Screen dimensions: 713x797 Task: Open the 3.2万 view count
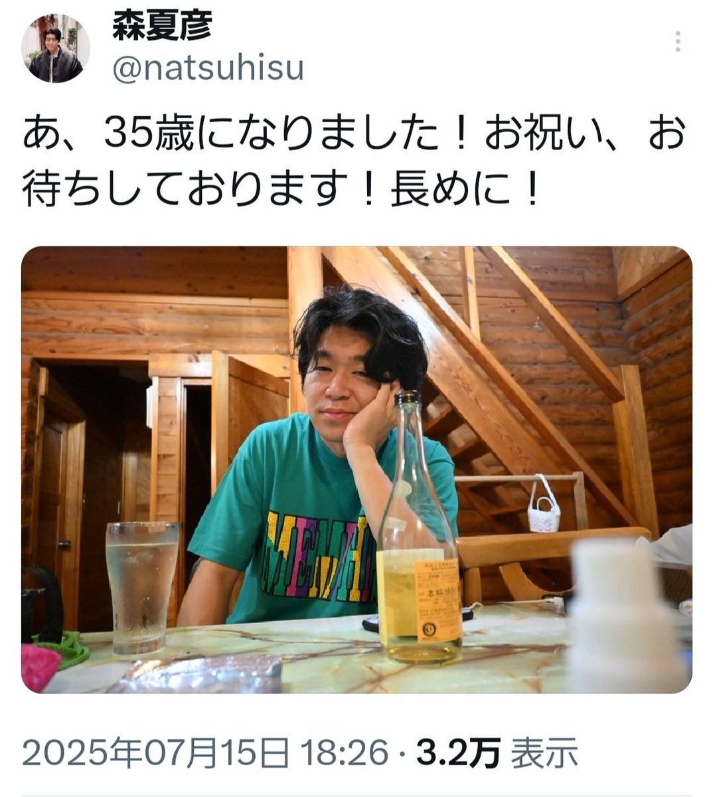click(458, 753)
